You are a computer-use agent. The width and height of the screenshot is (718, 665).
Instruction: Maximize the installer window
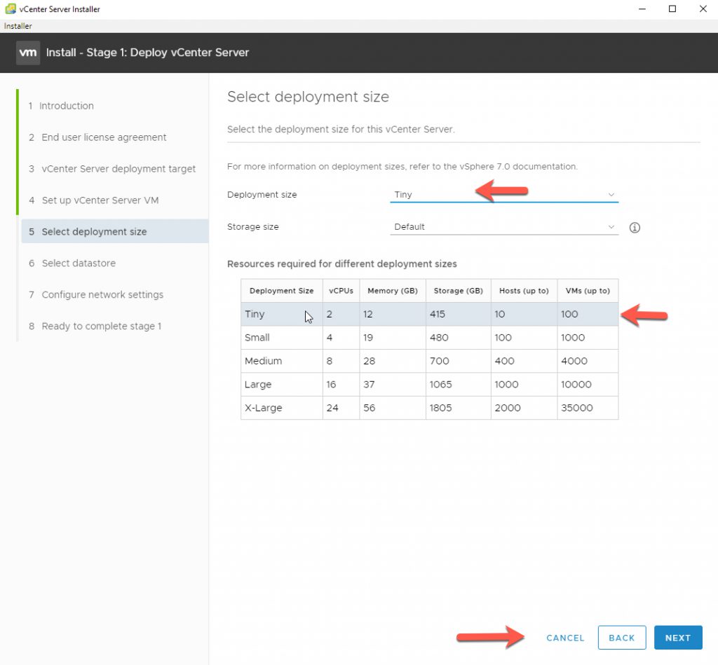pos(672,8)
